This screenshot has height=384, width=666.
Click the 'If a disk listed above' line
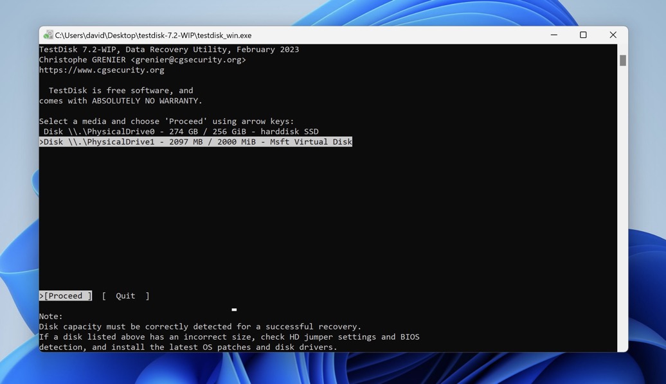(x=230, y=337)
